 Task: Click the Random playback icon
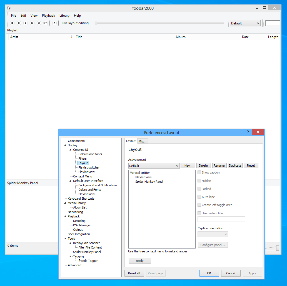pyautogui.click(x=45, y=23)
